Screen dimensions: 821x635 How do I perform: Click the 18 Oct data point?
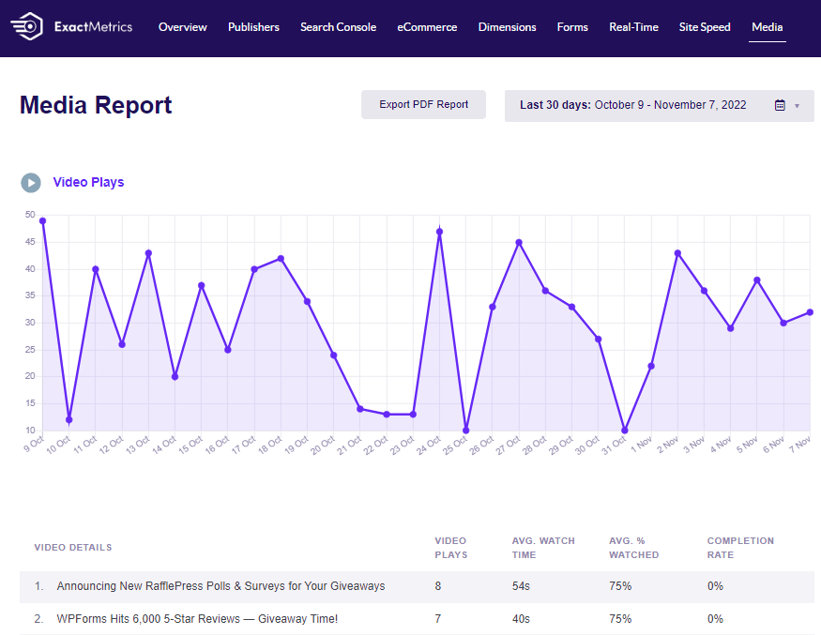[281, 259]
